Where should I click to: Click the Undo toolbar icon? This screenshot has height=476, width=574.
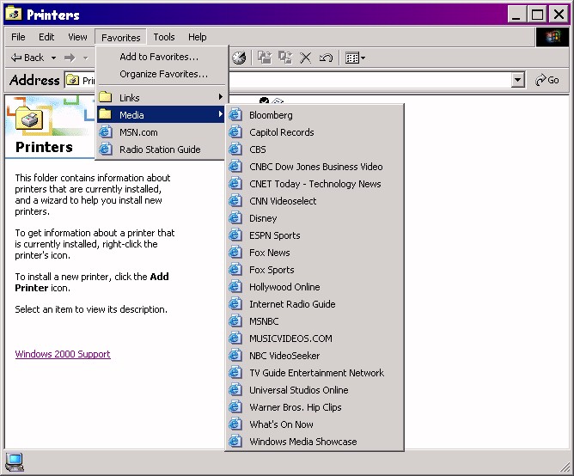326,58
